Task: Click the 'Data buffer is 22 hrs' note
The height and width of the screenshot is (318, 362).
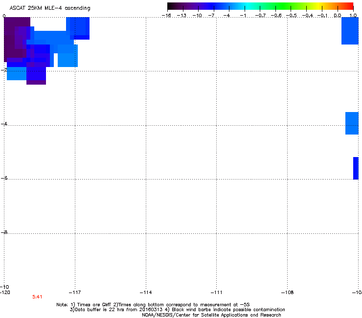Action: (x=177, y=310)
